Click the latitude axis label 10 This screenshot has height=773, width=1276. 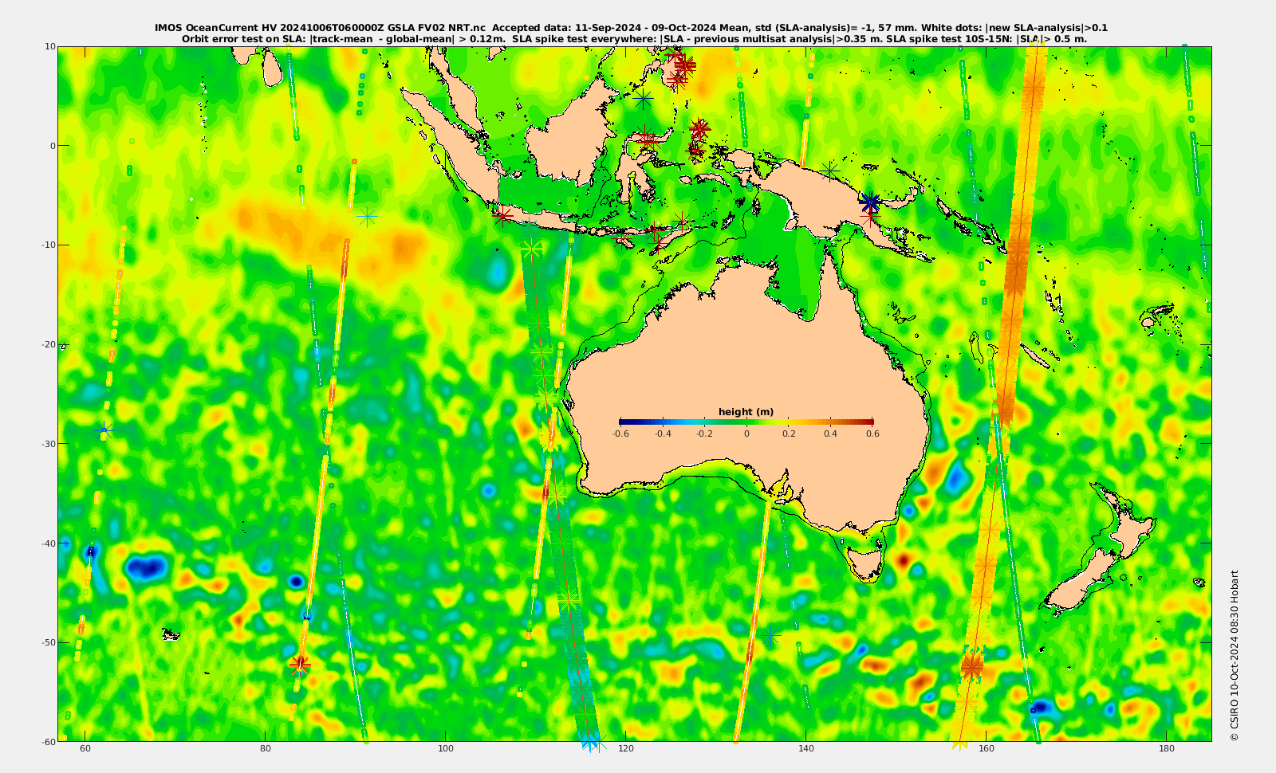(x=50, y=46)
